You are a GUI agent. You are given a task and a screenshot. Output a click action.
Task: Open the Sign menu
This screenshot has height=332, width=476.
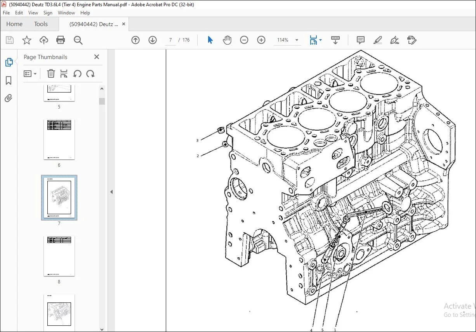[48, 13]
